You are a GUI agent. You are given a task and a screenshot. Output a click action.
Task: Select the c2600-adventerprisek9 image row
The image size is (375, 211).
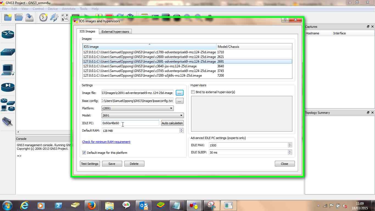[x=187, y=57]
